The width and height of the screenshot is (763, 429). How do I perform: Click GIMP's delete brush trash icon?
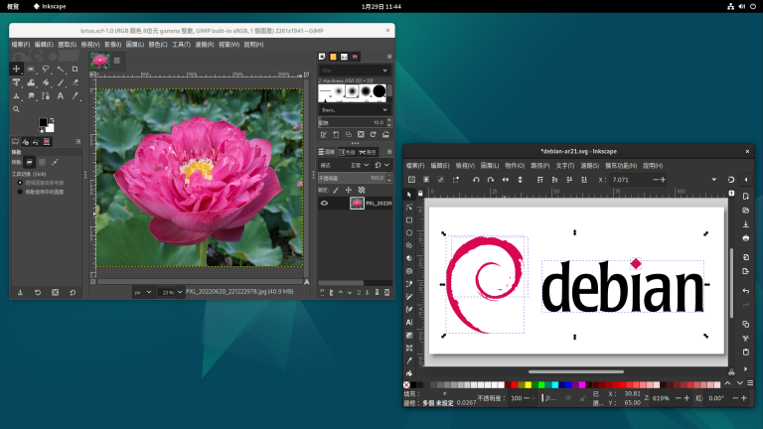click(361, 135)
